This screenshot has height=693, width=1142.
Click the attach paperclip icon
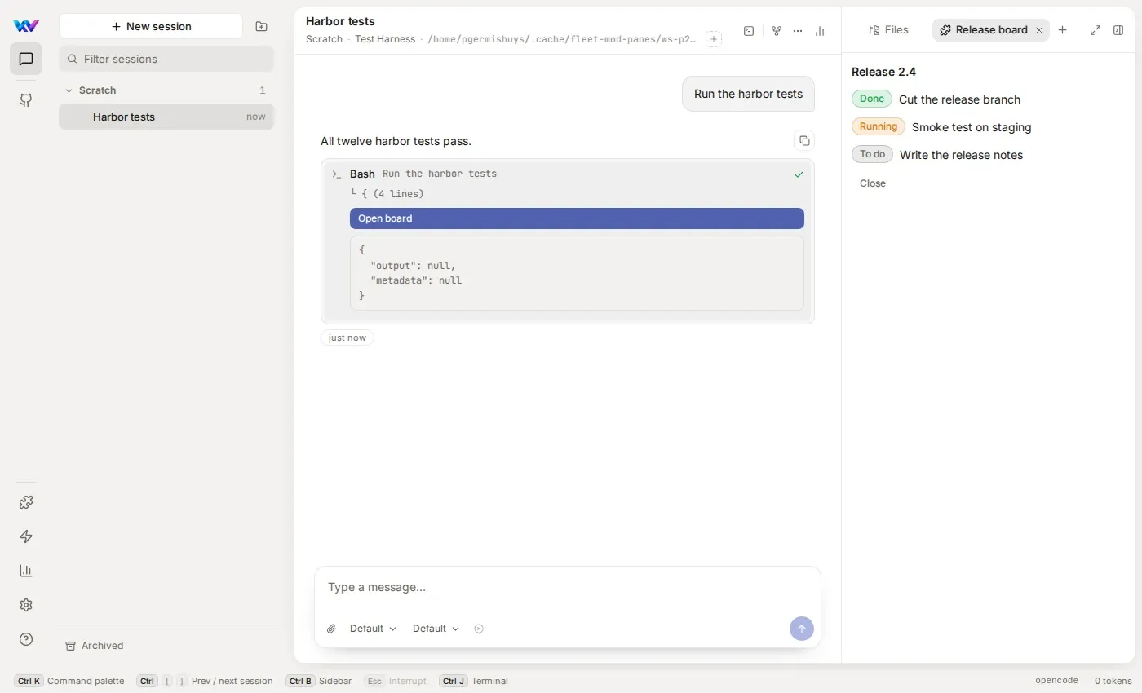click(331, 629)
